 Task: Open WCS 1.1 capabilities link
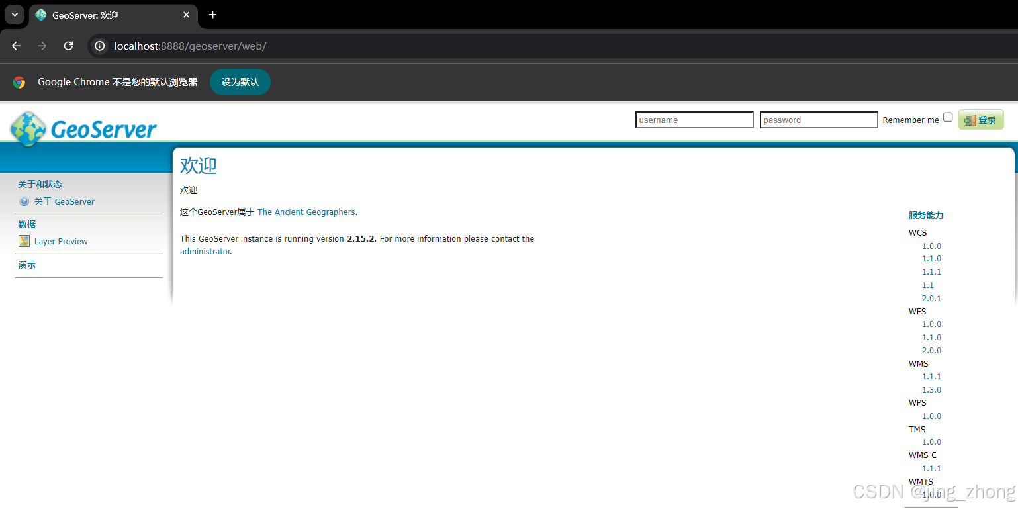tap(928, 285)
